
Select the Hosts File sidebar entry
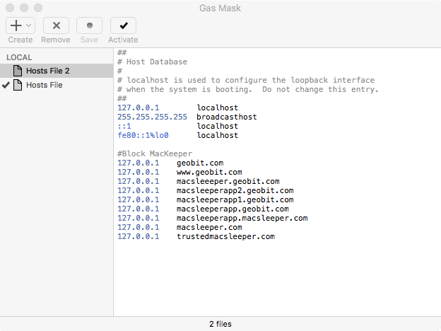pyautogui.click(x=57, y=85)
